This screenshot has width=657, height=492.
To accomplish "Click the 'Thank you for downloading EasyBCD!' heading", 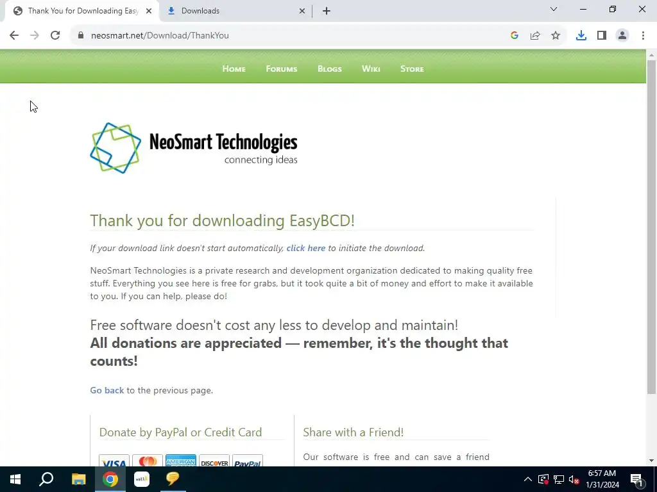I will (x=223, y=220).
